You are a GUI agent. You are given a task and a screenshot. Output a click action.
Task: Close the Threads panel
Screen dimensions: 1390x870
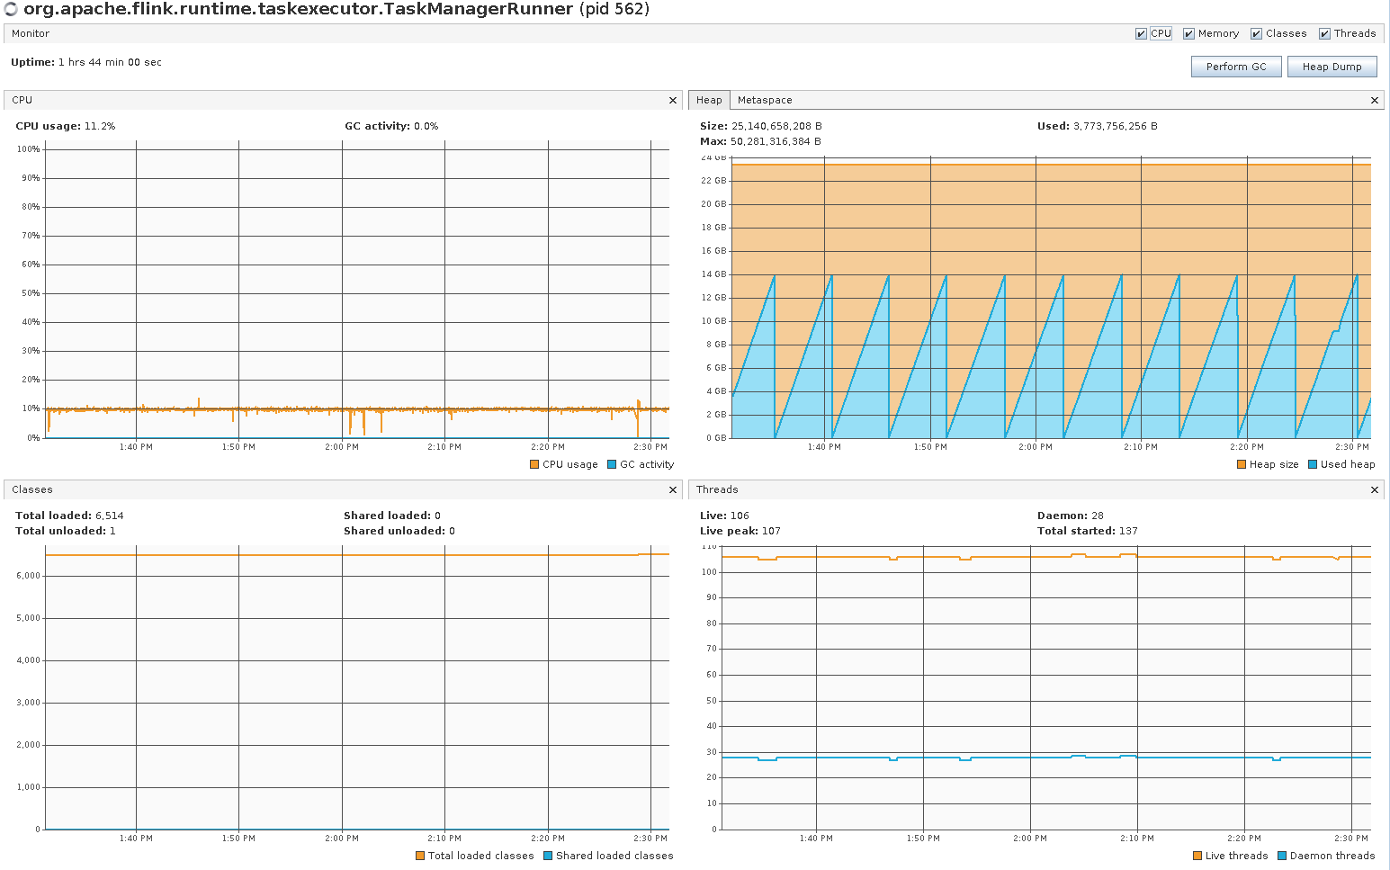(x=1375, y=490)
